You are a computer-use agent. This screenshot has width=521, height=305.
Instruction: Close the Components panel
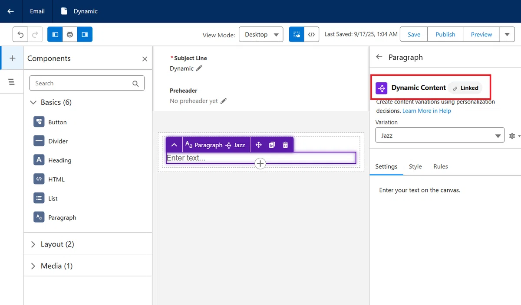[145, 59]
